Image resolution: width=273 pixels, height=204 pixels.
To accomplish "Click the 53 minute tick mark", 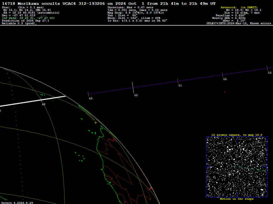I will 267,68.
